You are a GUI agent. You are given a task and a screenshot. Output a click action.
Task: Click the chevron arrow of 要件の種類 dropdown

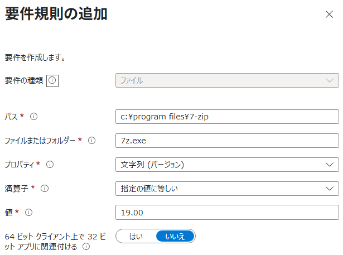click(330, 80)
